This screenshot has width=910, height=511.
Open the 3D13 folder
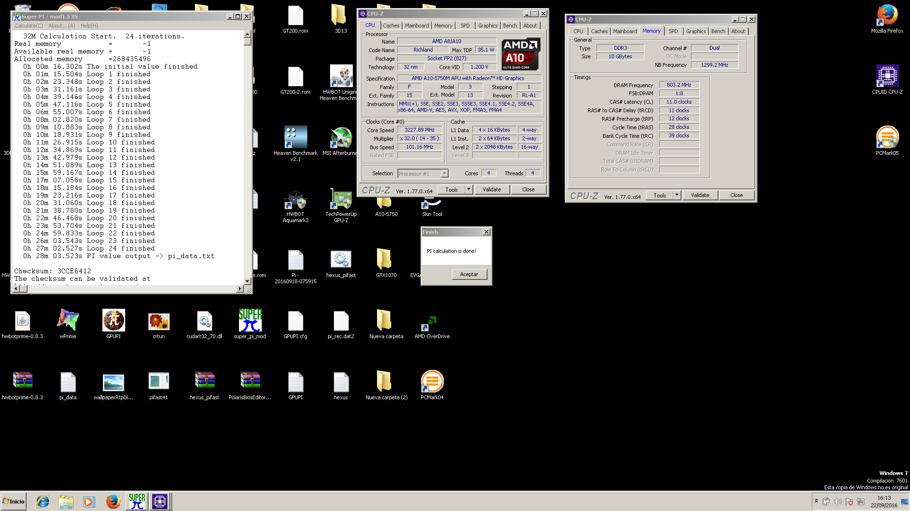coord(340,19)
